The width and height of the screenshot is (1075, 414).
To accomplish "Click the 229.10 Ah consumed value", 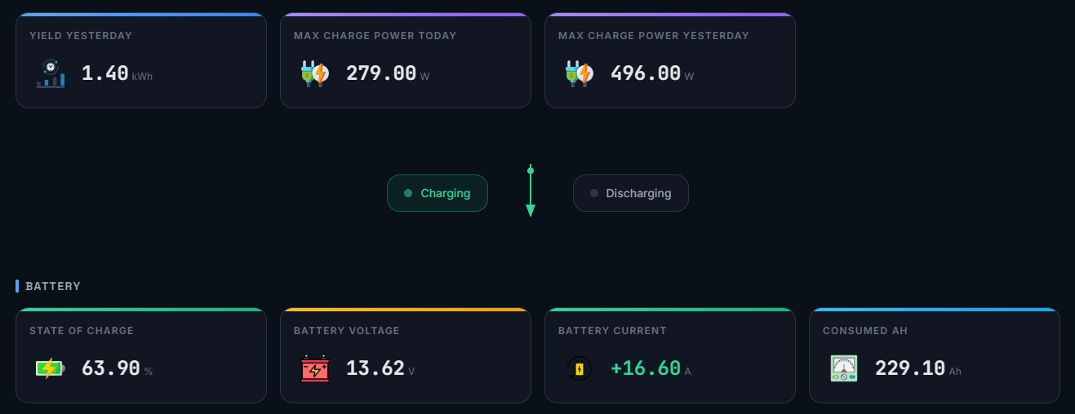I will point(918,368).
